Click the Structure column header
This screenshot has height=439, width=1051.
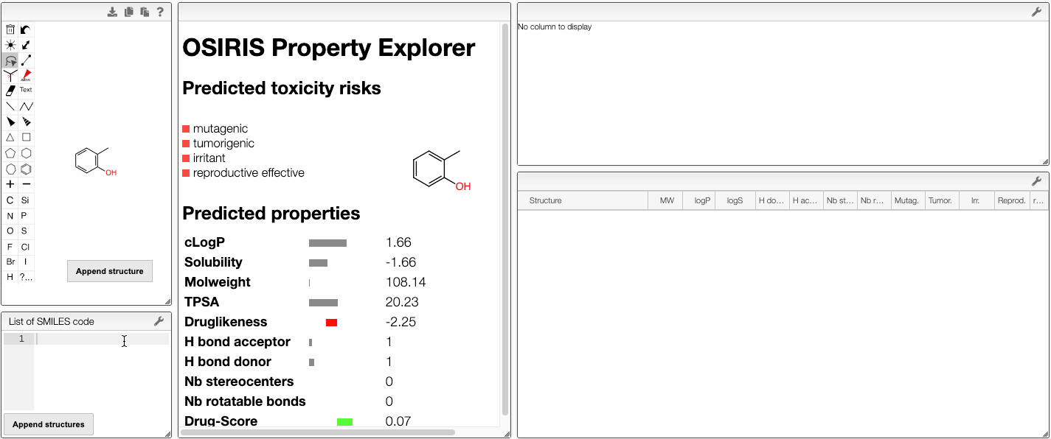(x=583, y=200)
